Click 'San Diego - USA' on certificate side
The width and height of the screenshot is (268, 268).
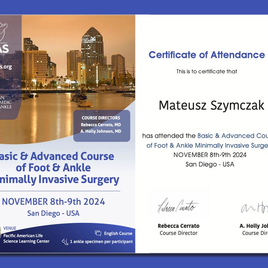[x=210, y=164]
